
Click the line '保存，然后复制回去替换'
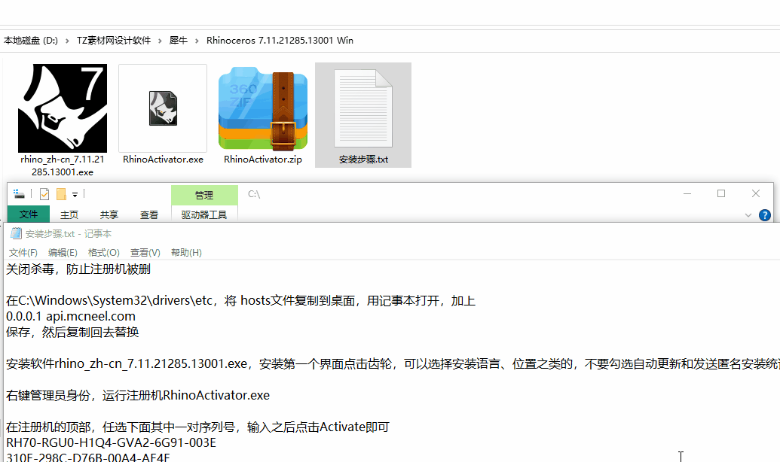pyautogui.click(x=72, y=332)
